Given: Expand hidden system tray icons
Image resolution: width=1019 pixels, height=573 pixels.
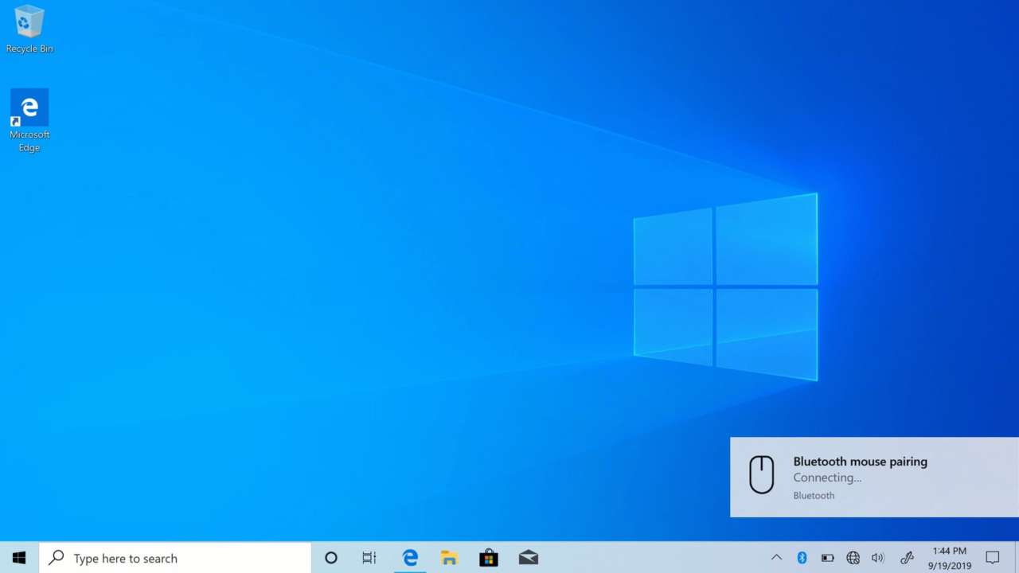Looking at the screenshot, I should click(776, 558).
